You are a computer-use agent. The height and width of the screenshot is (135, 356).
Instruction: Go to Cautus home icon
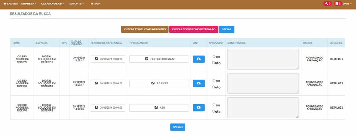point(5,4)
